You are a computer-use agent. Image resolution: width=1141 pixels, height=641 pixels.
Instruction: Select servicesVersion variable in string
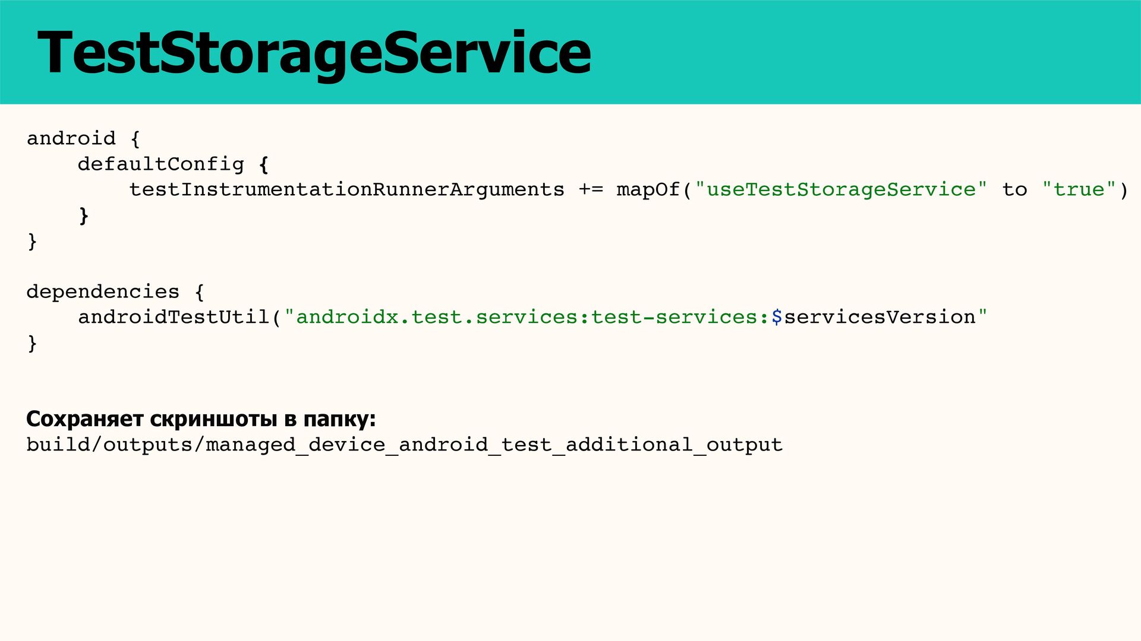[880, 318]
